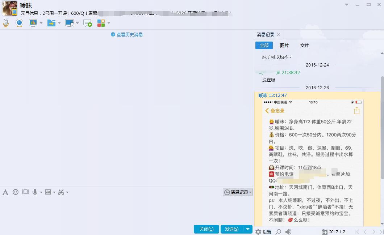Open dropdown next to presentation icon
This screenshot has height=235, width=384.
[x=41, y=23]
